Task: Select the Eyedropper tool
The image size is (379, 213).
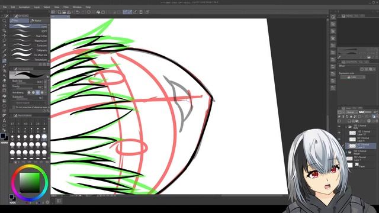Action: pyautogui.click(x=4, y=50)
